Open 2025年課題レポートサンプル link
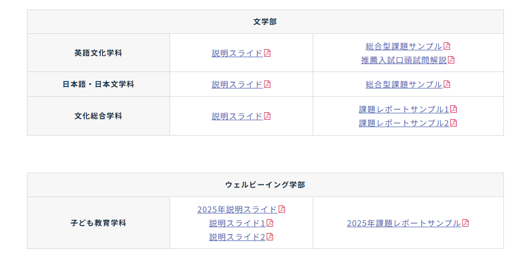The height and width of the screenshot is (259, 532). pos(404,223)
